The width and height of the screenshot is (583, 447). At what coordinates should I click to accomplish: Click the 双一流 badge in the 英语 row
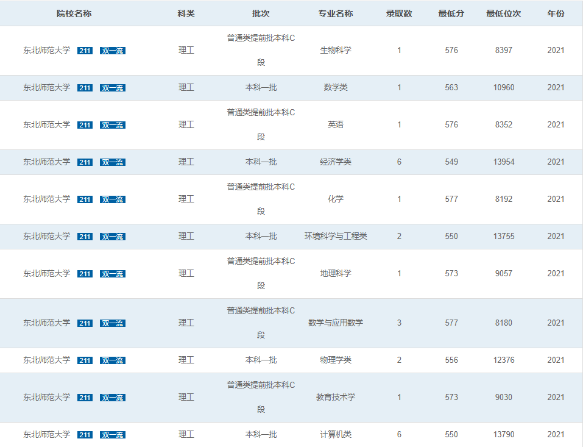pos(113,125)
